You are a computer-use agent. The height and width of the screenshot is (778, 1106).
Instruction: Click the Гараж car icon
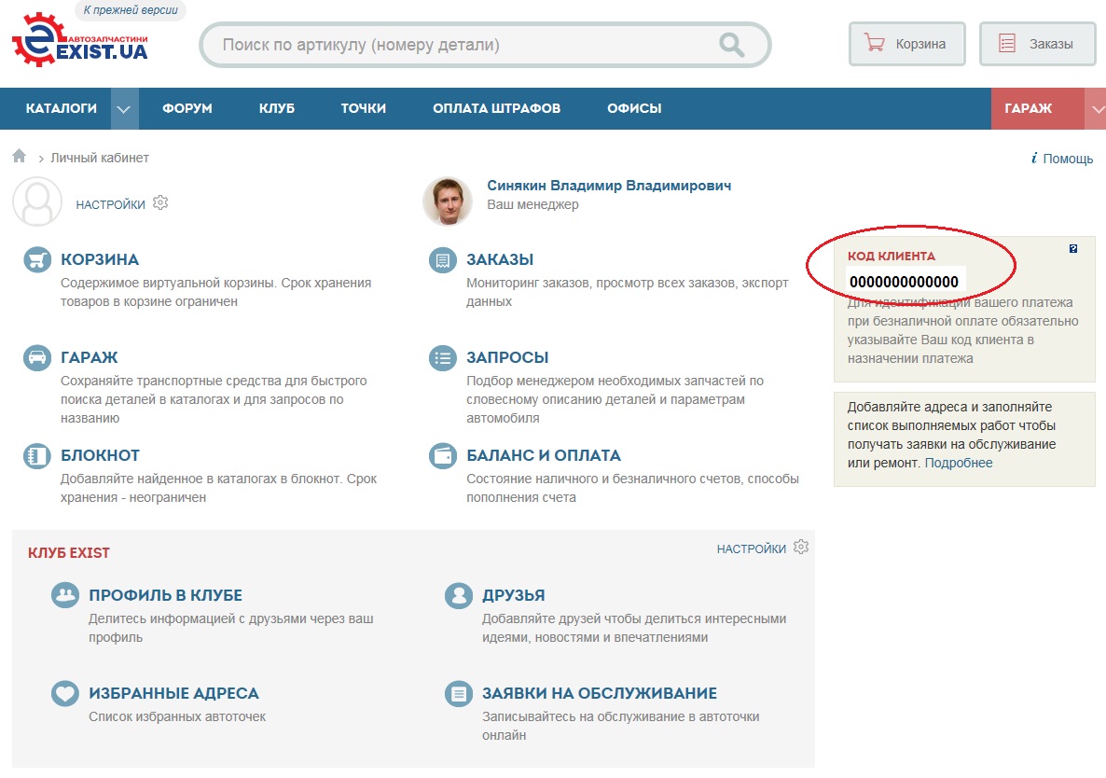click(36, 358)
